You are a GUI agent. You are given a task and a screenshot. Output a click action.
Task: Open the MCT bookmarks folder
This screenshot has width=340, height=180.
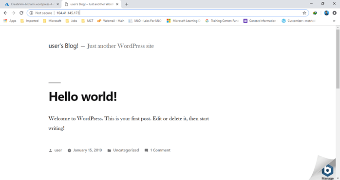point(87,21)
